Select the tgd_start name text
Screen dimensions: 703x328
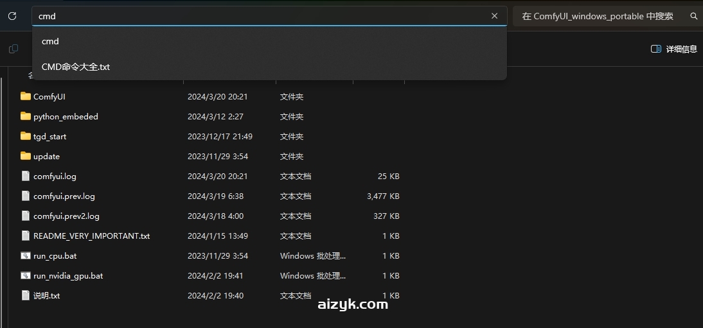point(49,136)
